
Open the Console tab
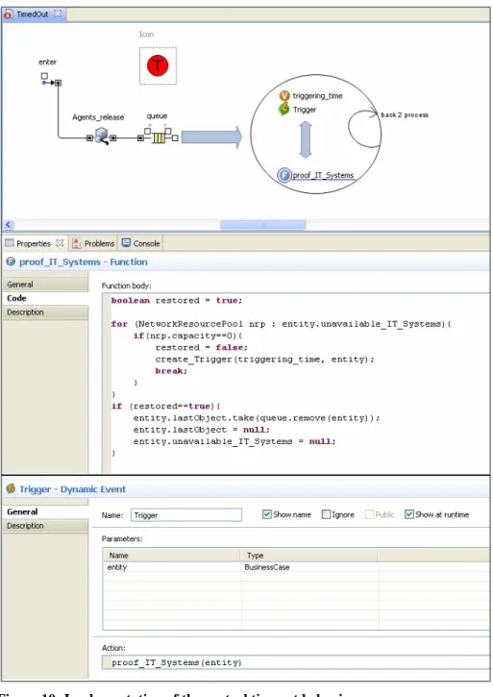[141, 243]
